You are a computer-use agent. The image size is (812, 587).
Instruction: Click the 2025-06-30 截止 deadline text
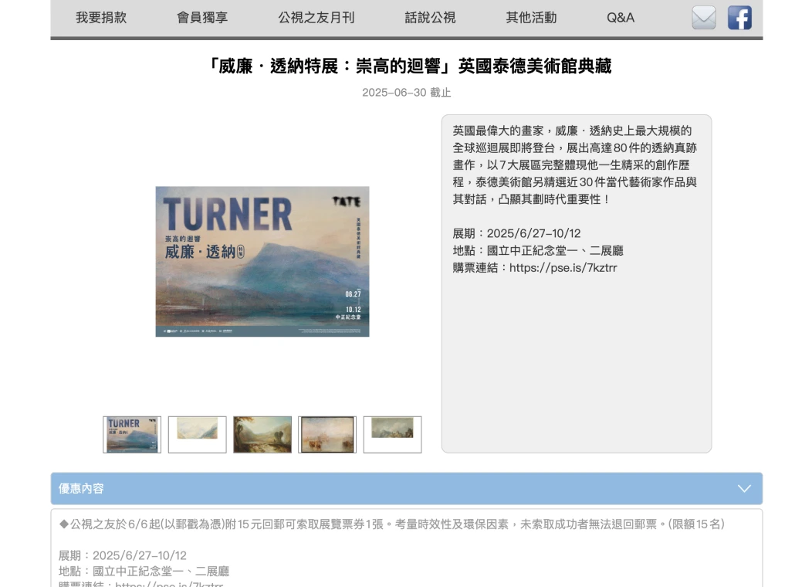coord(407,93)
